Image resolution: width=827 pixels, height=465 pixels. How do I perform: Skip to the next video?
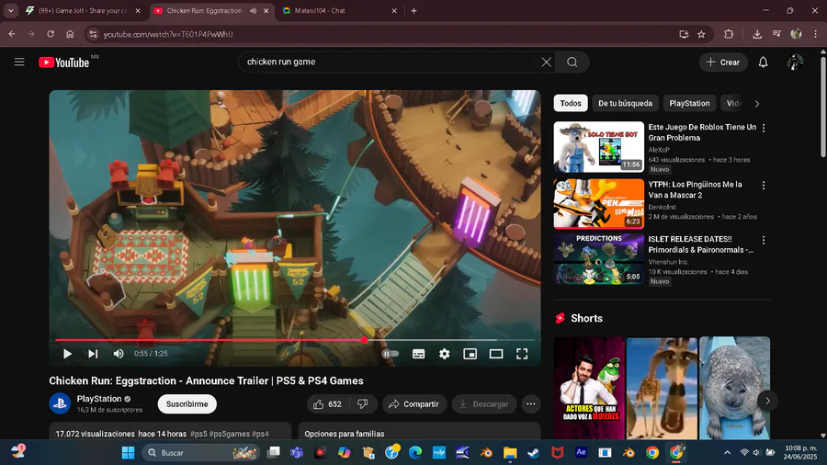tap(93, 354)
